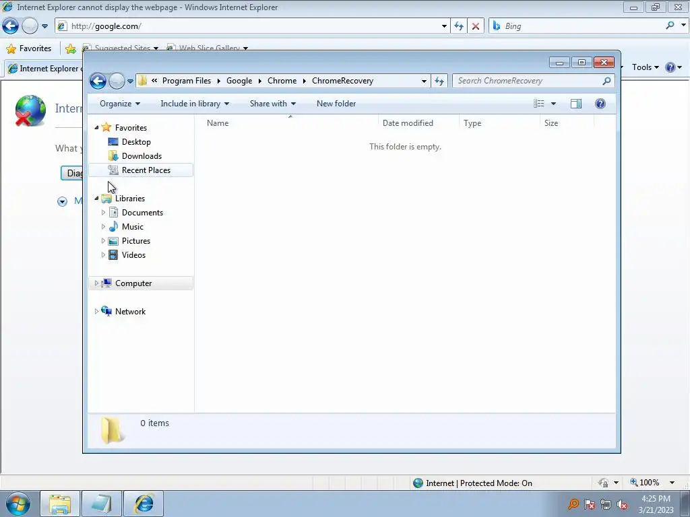Open the Documents library
Image resolution: width=690 pixels, height=517 pixels.
point(142,213)
